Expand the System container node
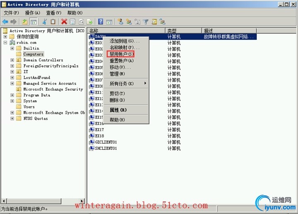Screen dimensions: 298x214 [12, 101]
